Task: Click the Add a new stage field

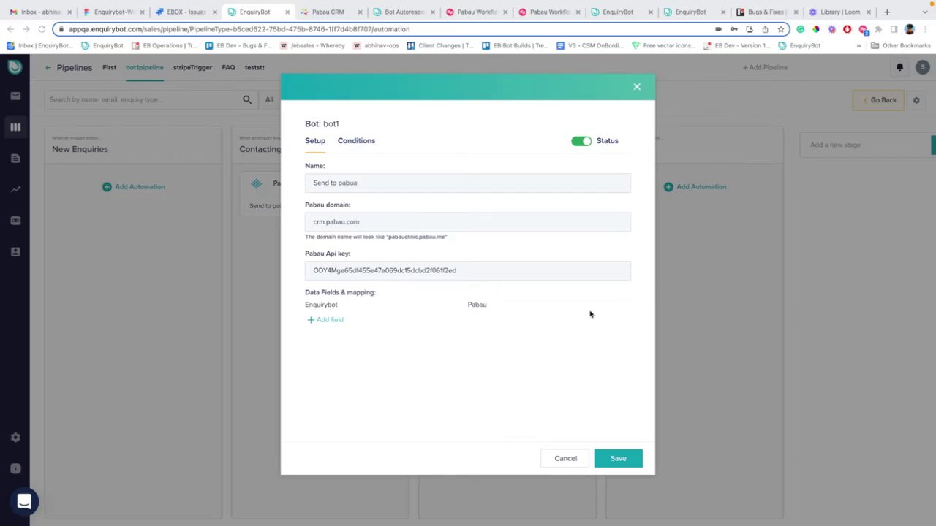Action: 865,145
